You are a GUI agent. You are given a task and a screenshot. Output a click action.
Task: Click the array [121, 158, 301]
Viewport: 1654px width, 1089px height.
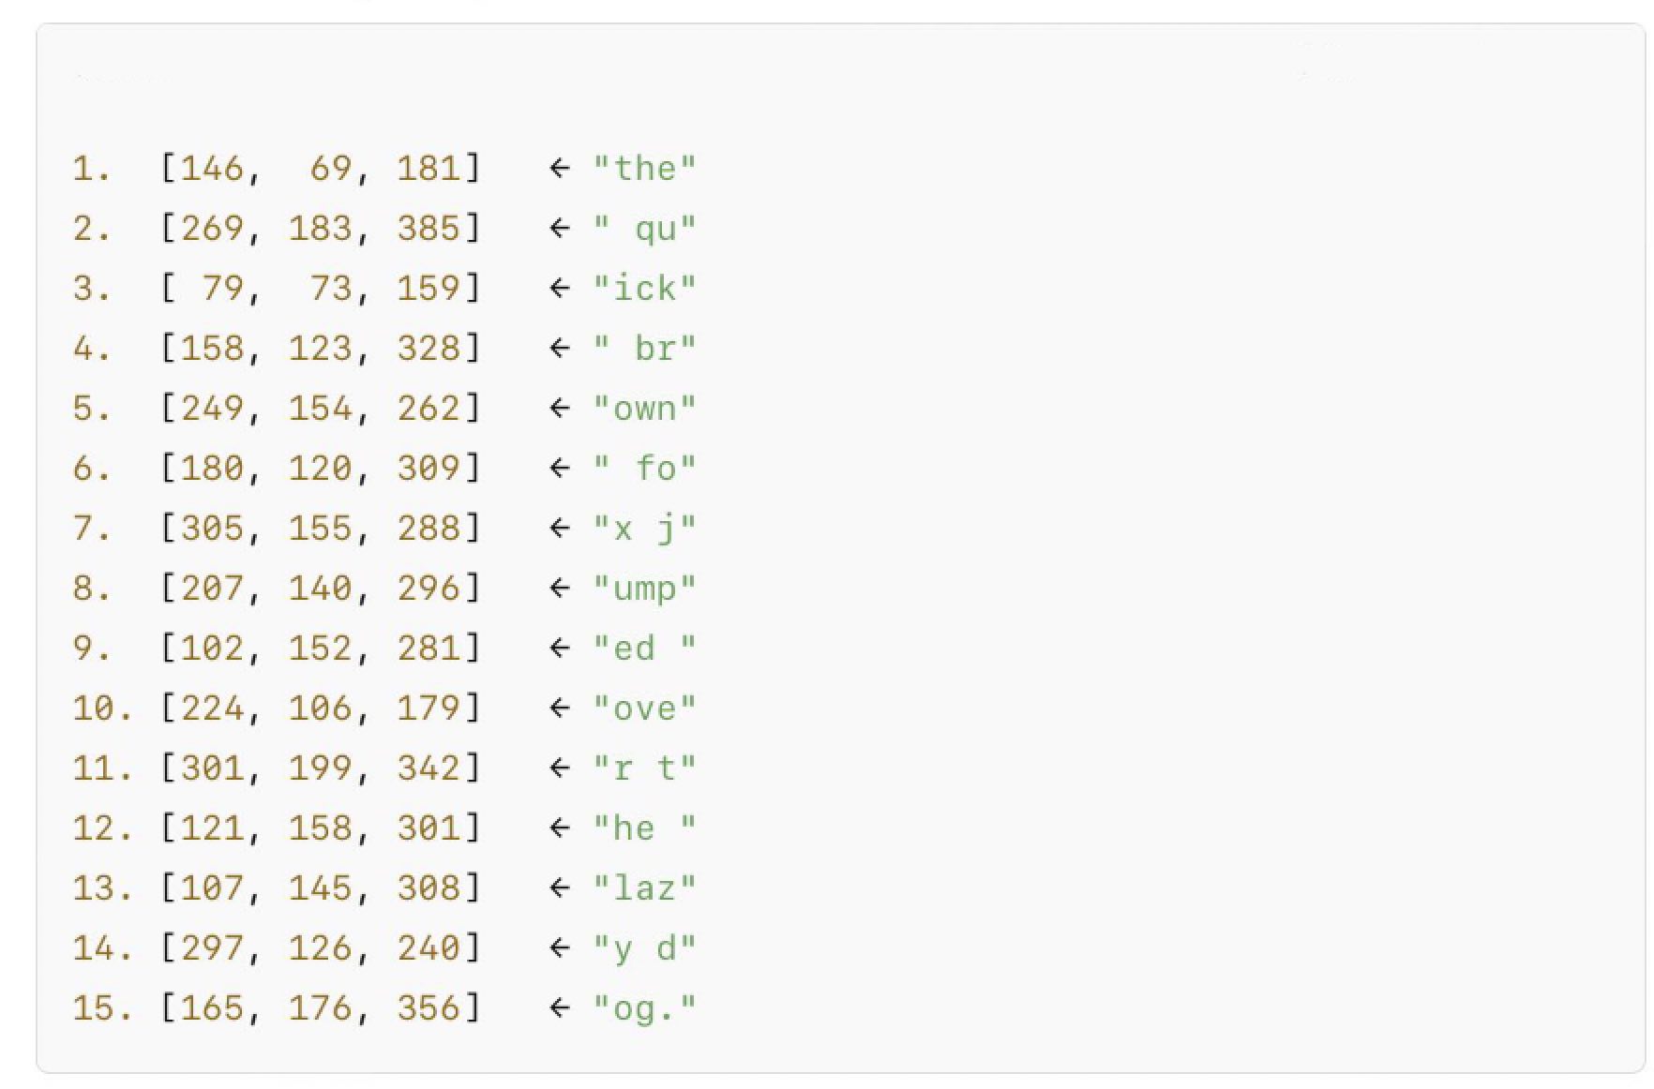[x=320, y=828]
